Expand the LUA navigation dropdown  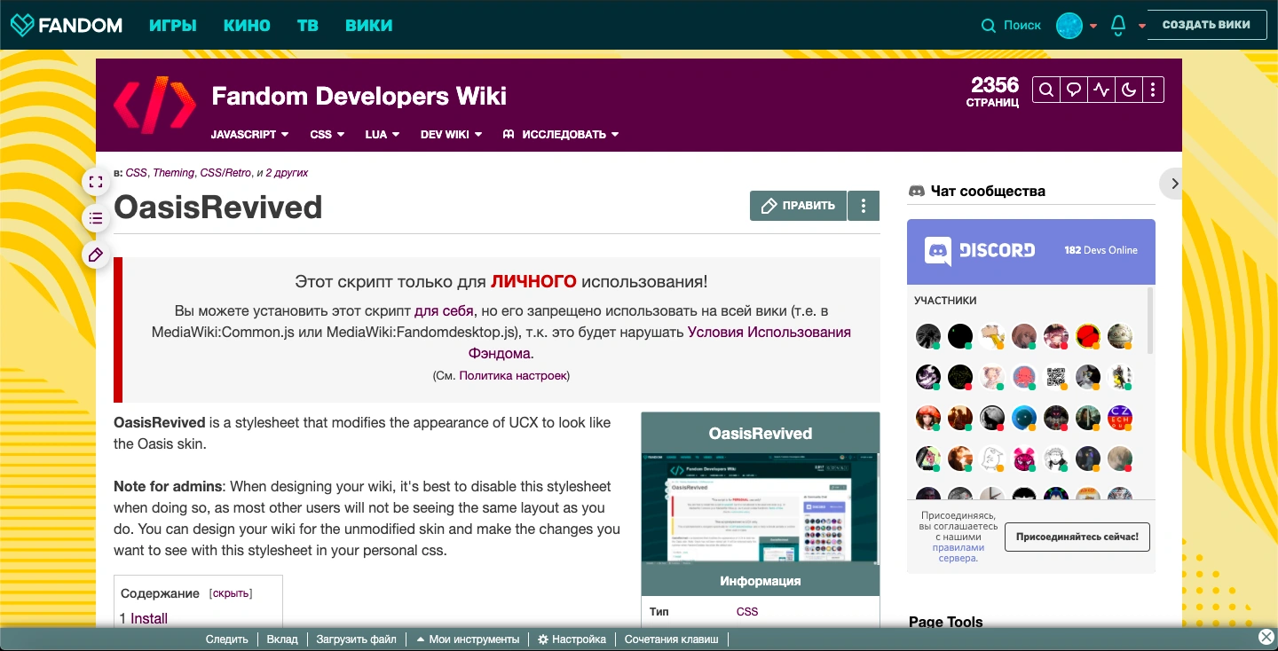tap(383, 135)
